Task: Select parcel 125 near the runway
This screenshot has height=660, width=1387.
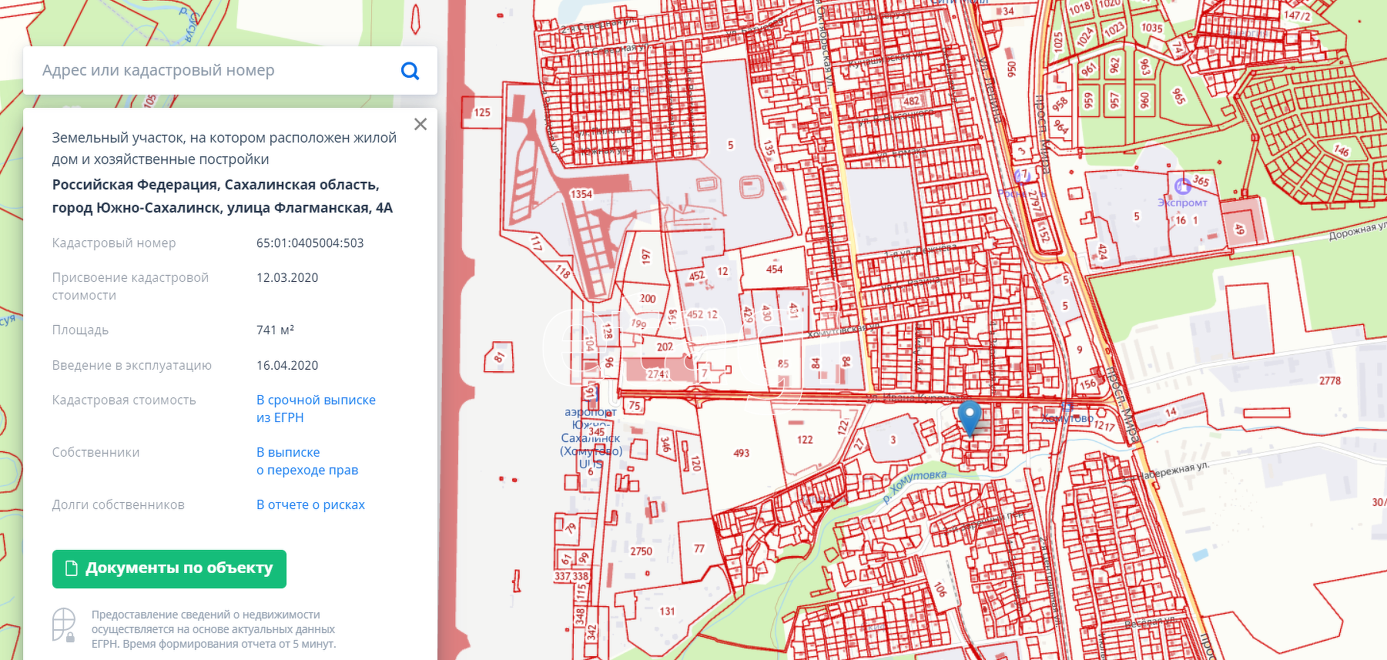Action: pos(482,112)
